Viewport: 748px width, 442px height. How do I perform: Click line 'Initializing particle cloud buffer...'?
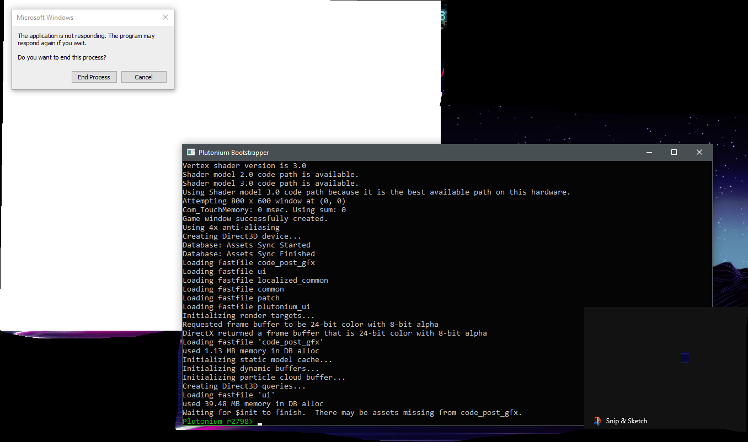point(264,378)
